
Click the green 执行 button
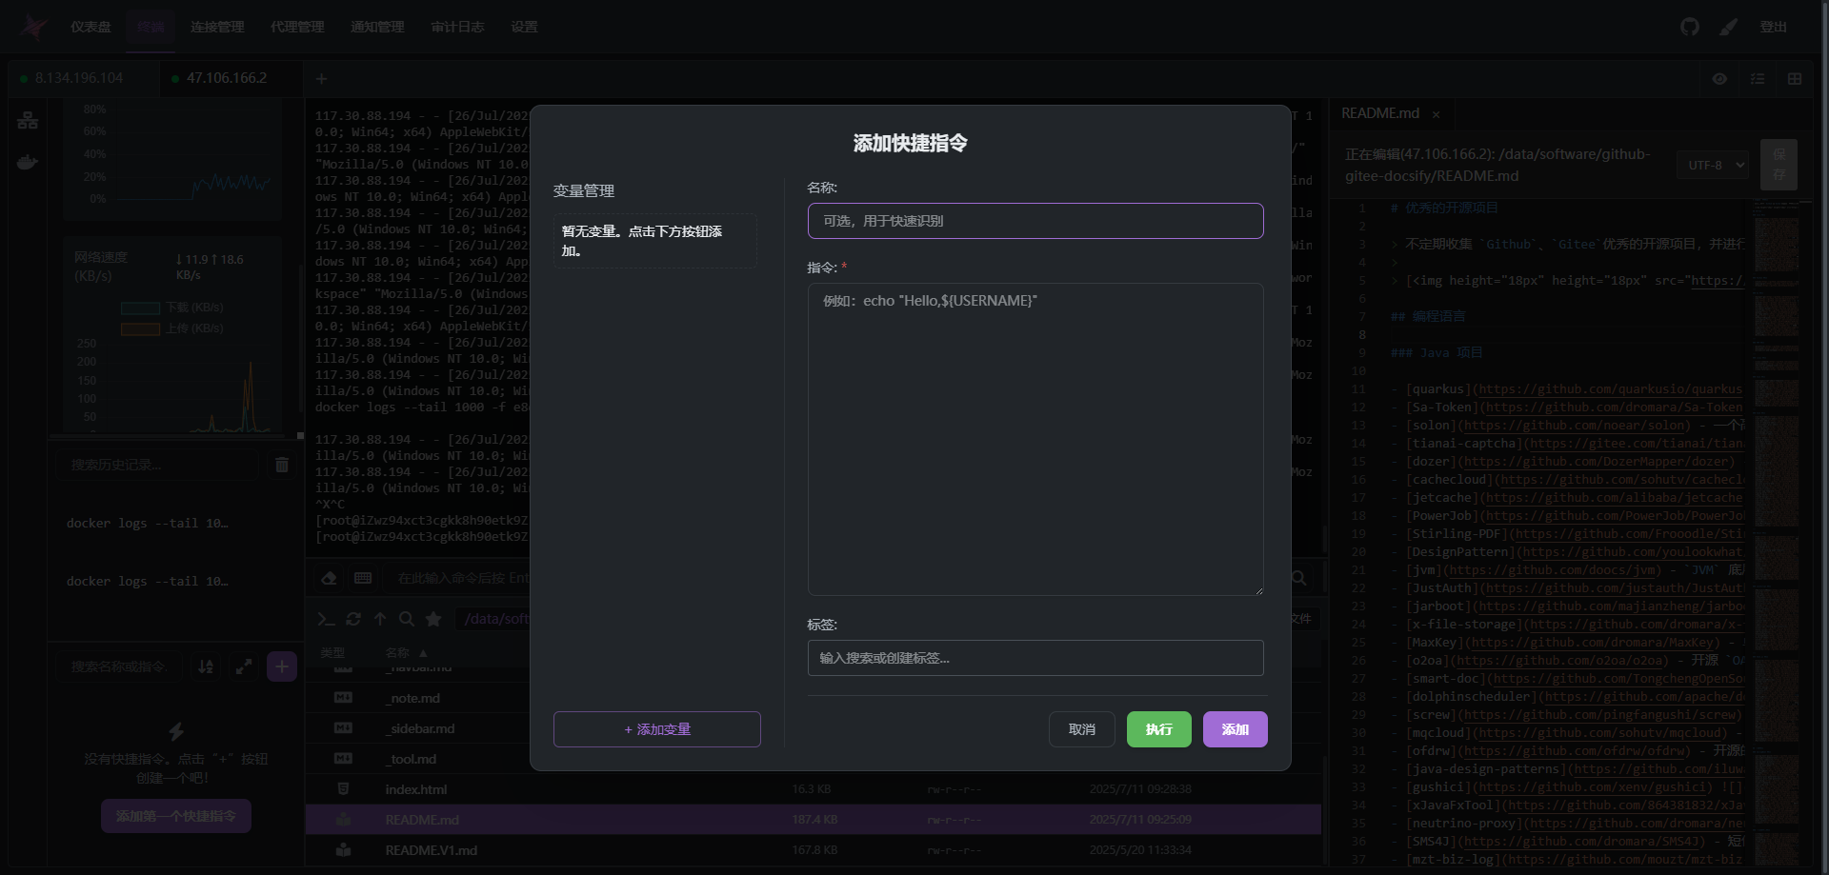(x=1158, y=729)
